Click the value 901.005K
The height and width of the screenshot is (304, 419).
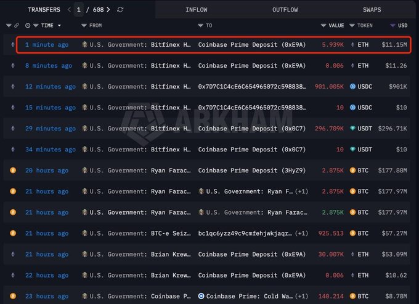[329, 87]
